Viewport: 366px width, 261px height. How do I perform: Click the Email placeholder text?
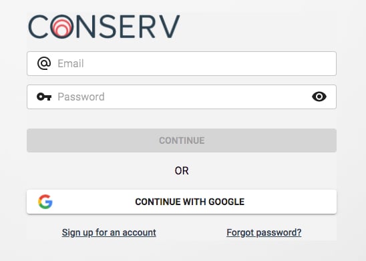click(x=71, y=63)
